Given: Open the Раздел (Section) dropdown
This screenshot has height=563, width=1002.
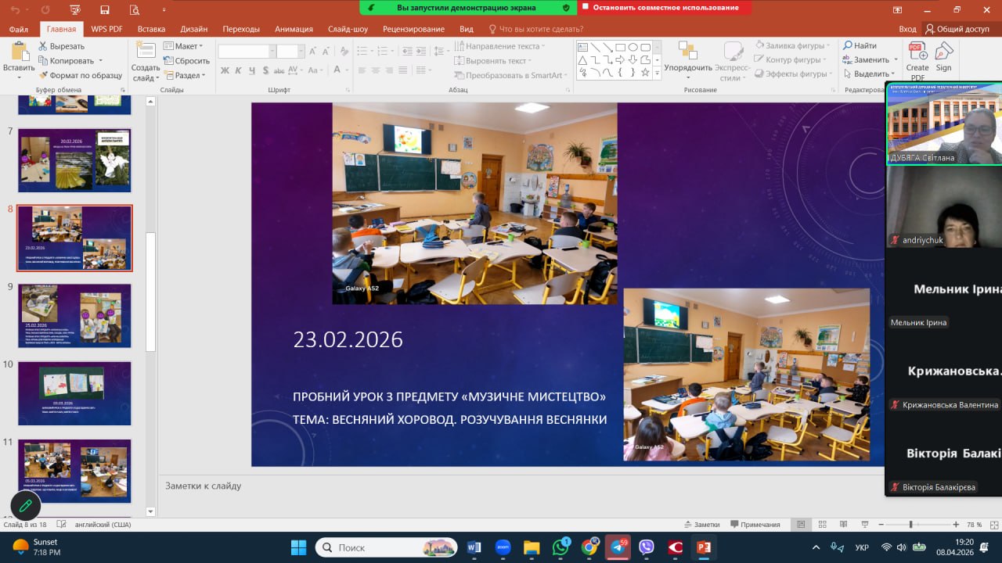Looking at the screenshot, I should pyautogui.click(x=186, y=76).
